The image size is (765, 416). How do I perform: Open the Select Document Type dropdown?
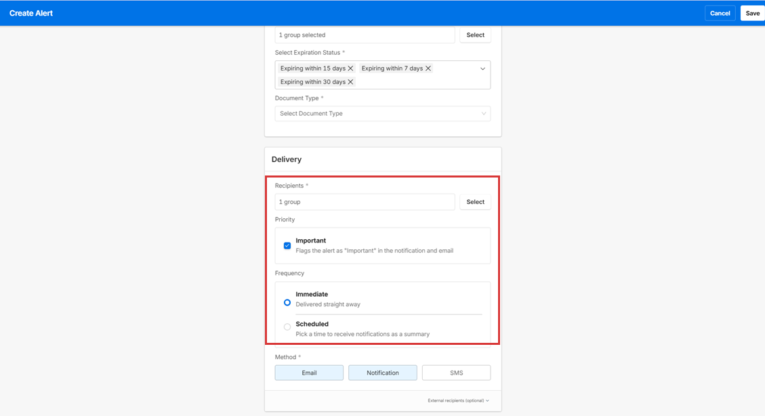382,114
